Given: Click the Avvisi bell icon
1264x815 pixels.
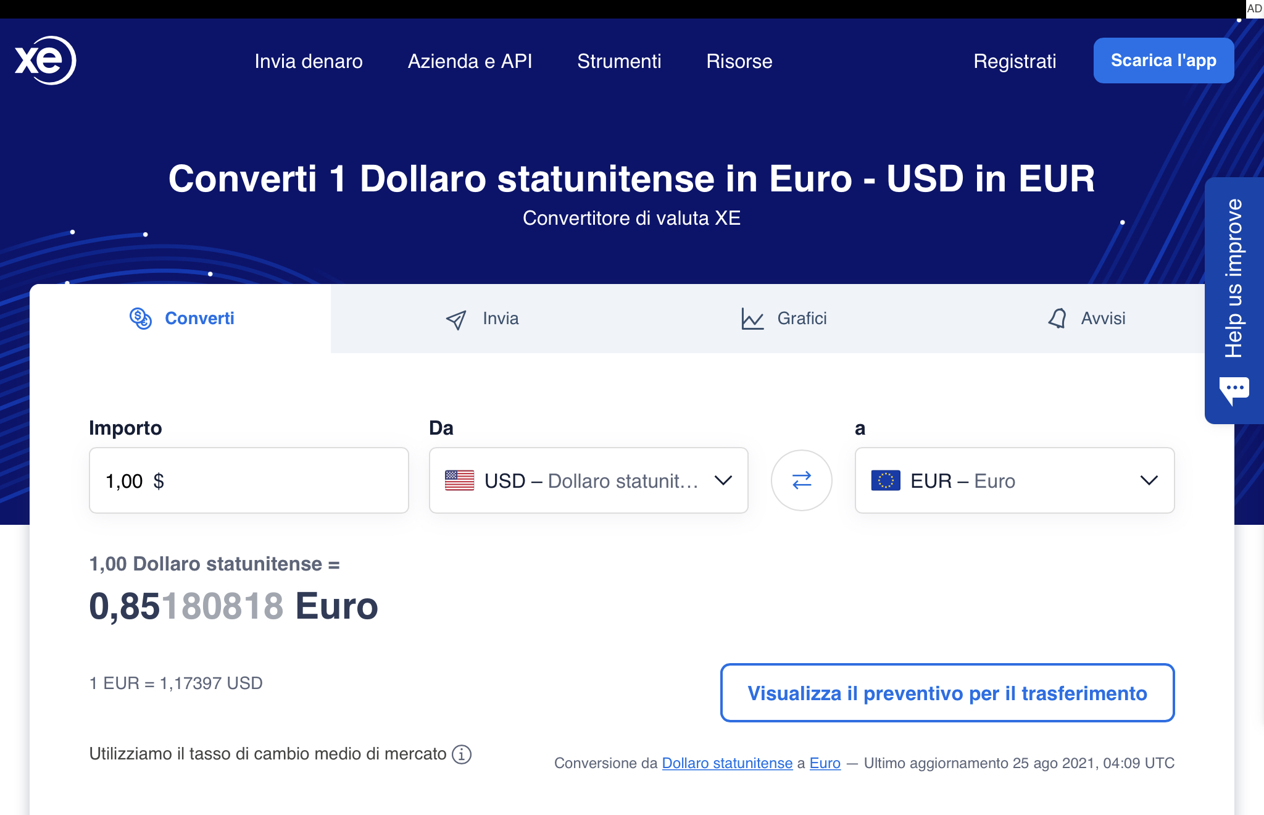Looking at the screenshot, I should pos(1057,319).
